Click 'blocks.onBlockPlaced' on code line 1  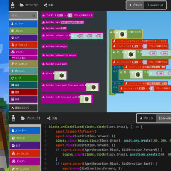[66, 127]
